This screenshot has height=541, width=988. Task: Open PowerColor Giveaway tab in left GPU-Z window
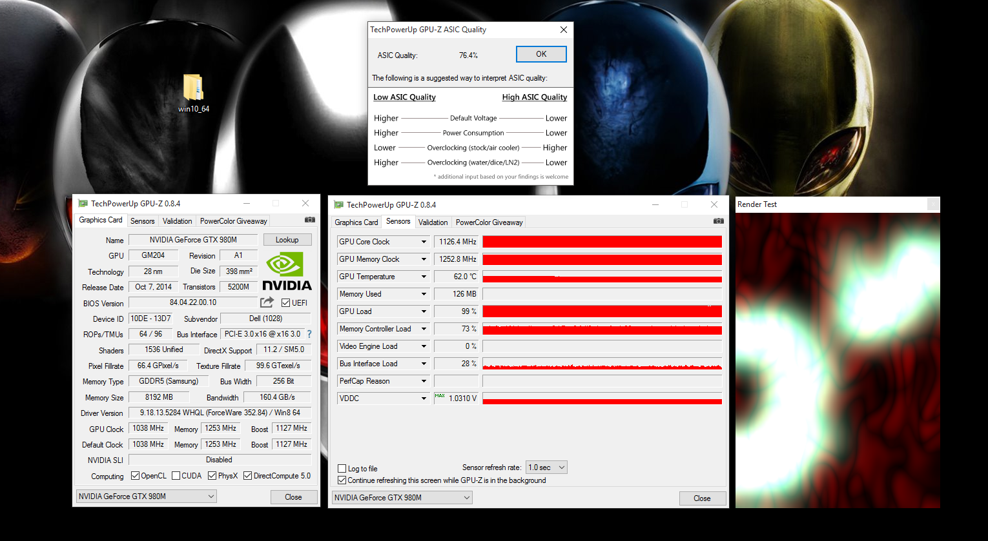point(233,221)
